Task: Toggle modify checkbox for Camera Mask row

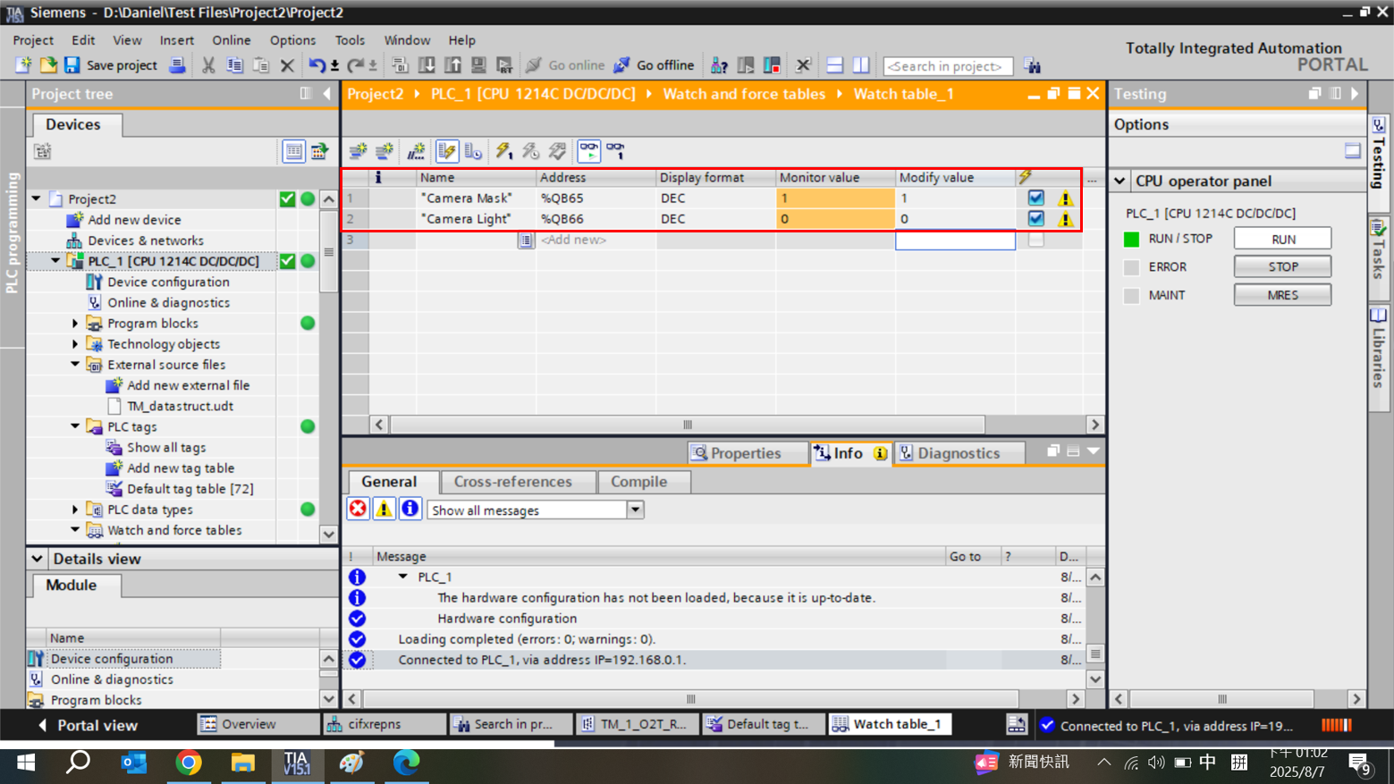Action: tap(1035, 198)
